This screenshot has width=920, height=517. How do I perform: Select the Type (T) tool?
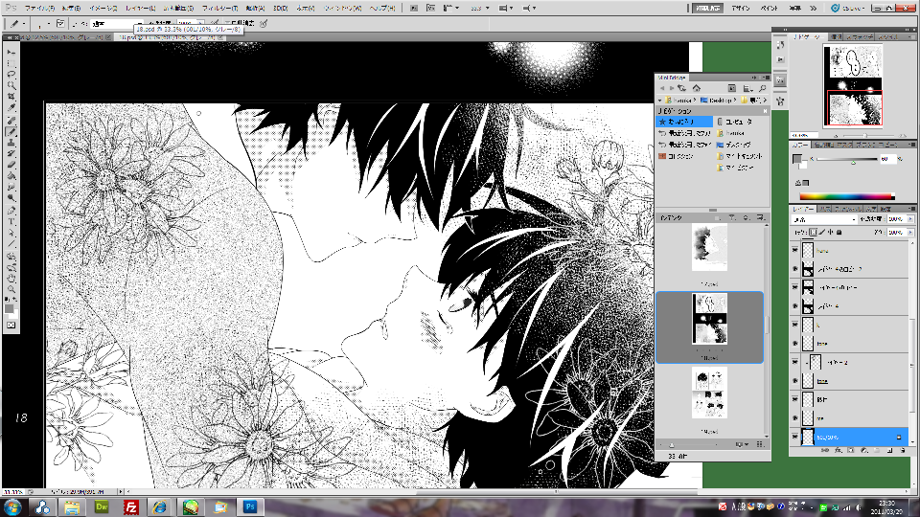[x=11, y=221]
